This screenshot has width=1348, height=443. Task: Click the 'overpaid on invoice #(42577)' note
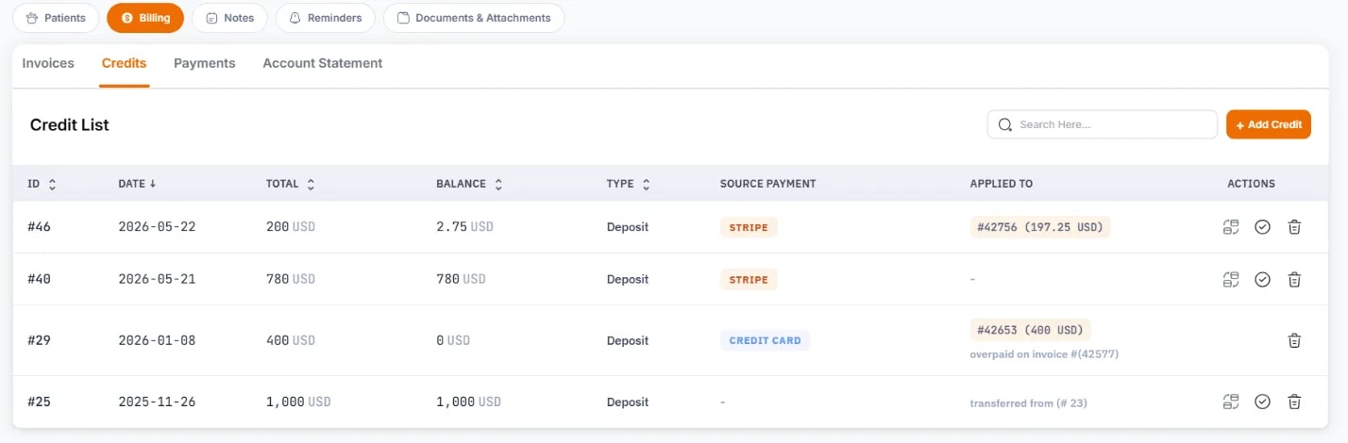point(1044,354)
